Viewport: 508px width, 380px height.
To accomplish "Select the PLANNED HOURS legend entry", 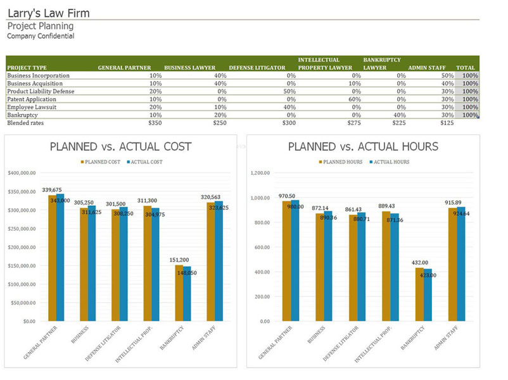I will tap(343, 162).
